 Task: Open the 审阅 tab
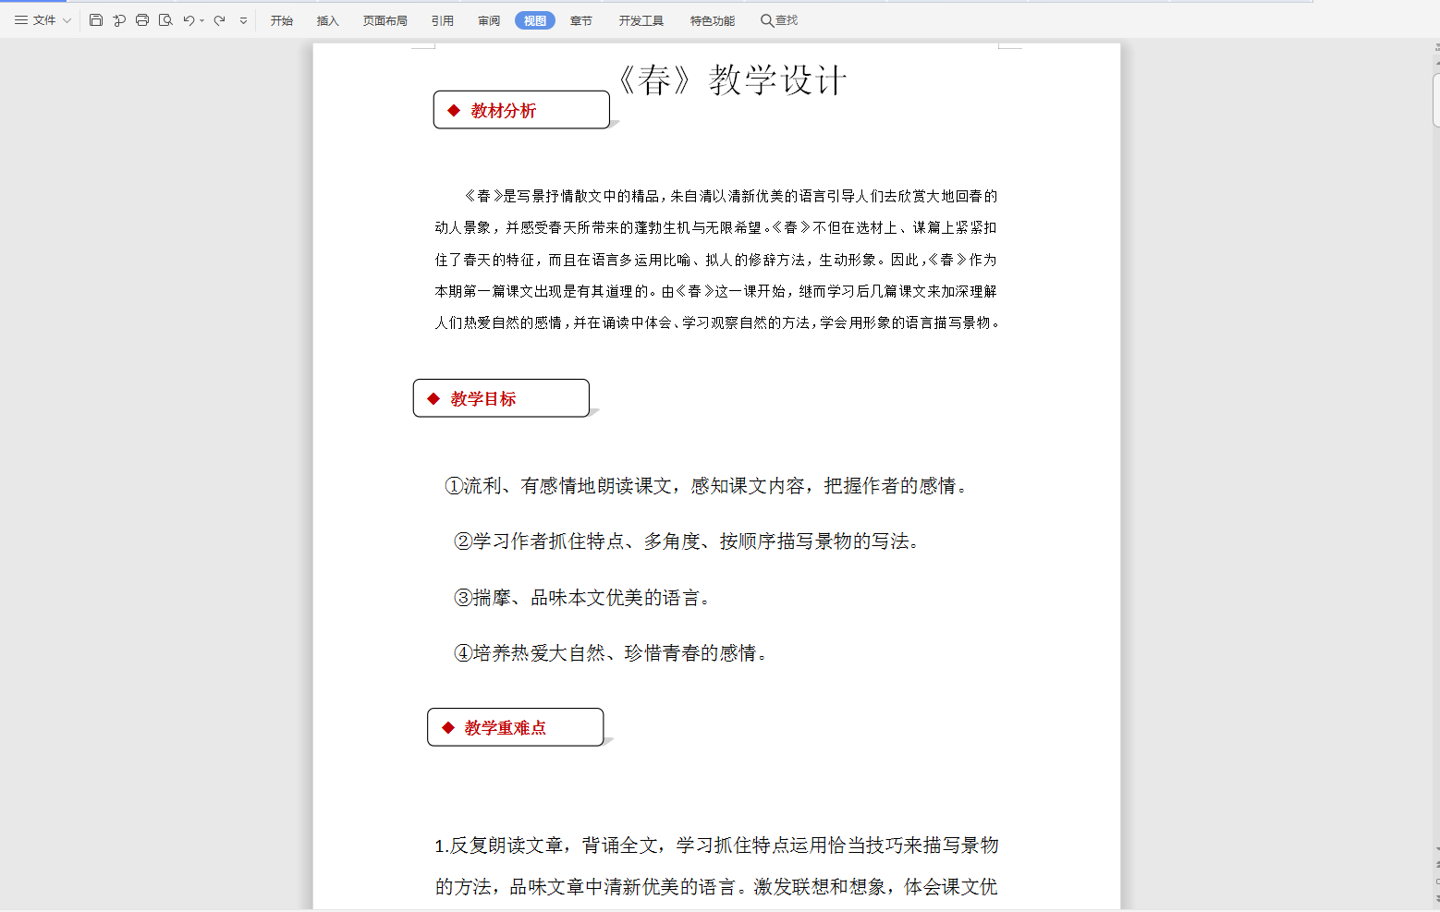pos(489,20)
